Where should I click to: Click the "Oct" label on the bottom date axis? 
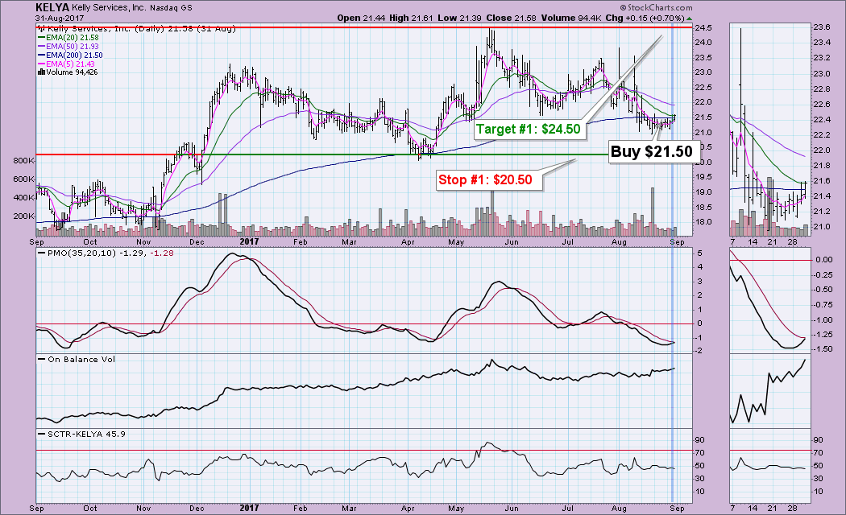(90, 508)
